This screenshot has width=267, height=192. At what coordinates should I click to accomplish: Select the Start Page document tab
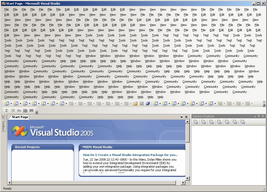tap(20, 117)
